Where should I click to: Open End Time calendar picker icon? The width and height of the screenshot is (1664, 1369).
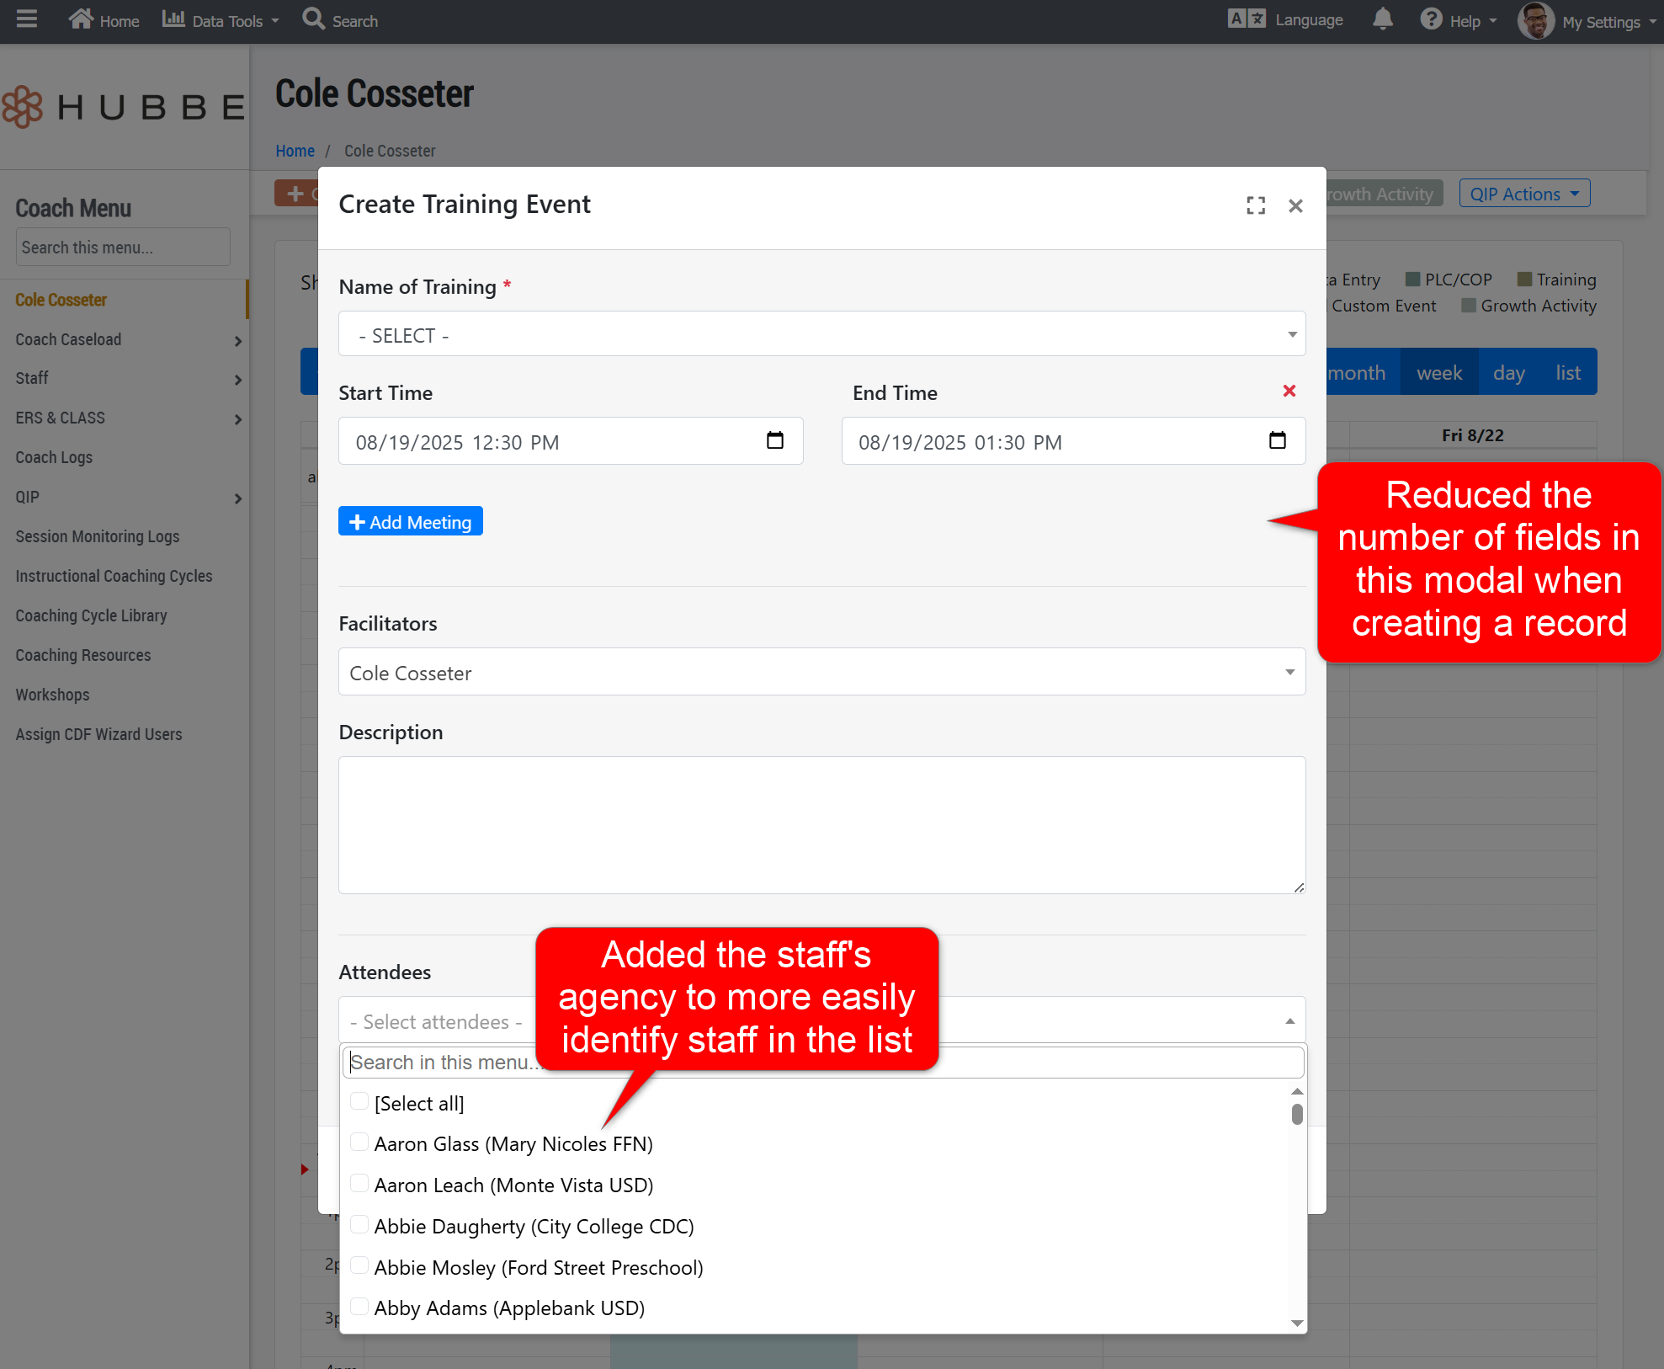tap(1278, 440)
